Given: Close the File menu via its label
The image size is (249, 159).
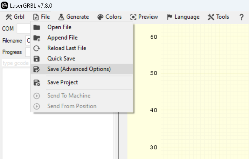Looking at the screenshot, I should [41, 17].
